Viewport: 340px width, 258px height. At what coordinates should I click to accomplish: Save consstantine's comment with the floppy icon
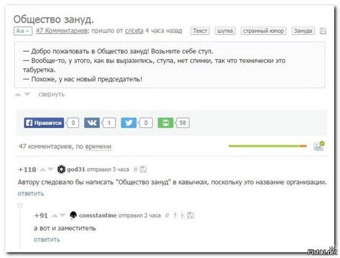tap(190, 215)
